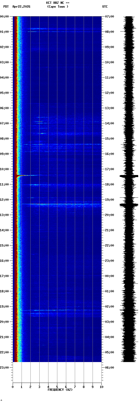Click the frequency axis tick '0'
140x403 pixels.
pos(13,387)
